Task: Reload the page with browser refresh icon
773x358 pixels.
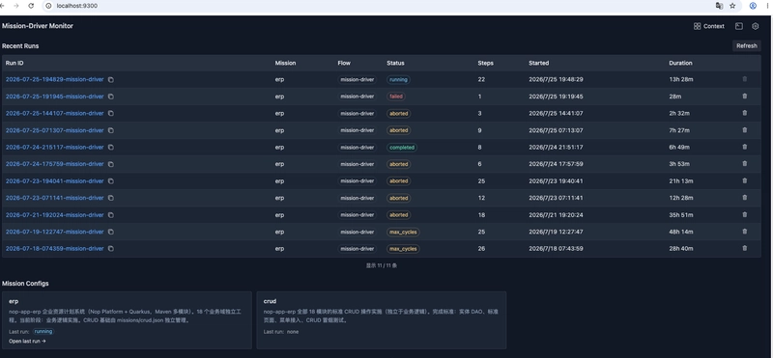Action: tap(31, 6)
